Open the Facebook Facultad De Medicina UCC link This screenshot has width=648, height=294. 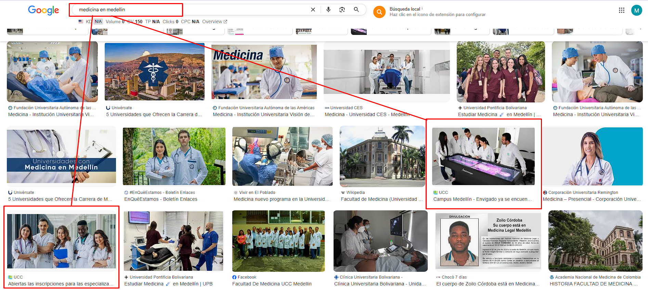coord(272,284)
